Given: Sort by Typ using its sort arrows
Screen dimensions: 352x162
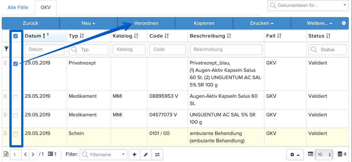Looking at the screenshot, I should pyautogui.click(x=82, y=36).
